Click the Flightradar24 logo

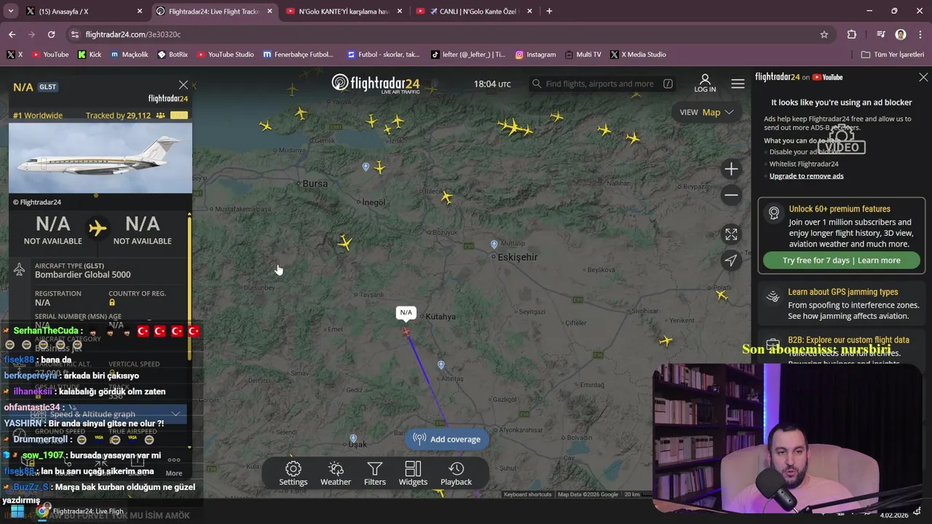tap(376, 83)
